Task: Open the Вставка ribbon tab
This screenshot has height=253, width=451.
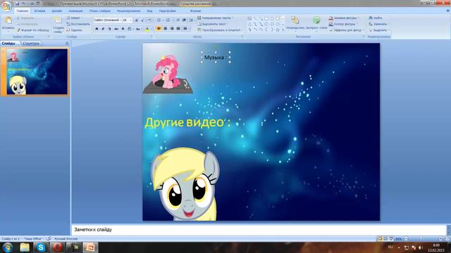Action: tap(39, 11)
